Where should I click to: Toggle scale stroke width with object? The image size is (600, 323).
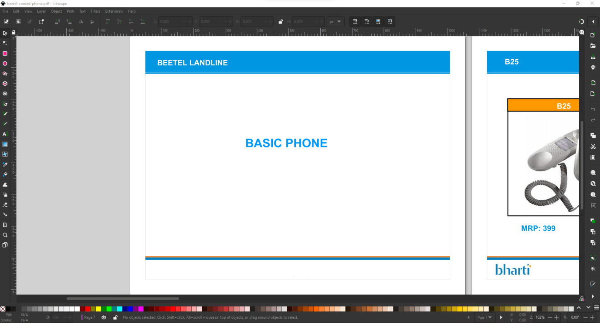(x=355, y=21)
